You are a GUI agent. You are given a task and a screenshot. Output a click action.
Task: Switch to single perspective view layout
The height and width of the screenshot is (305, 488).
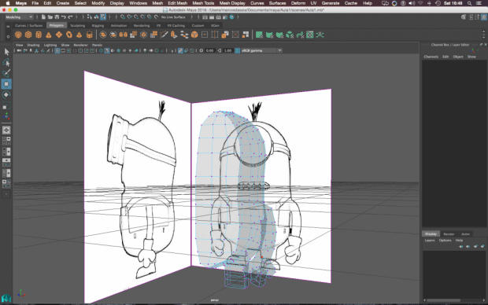6,130
